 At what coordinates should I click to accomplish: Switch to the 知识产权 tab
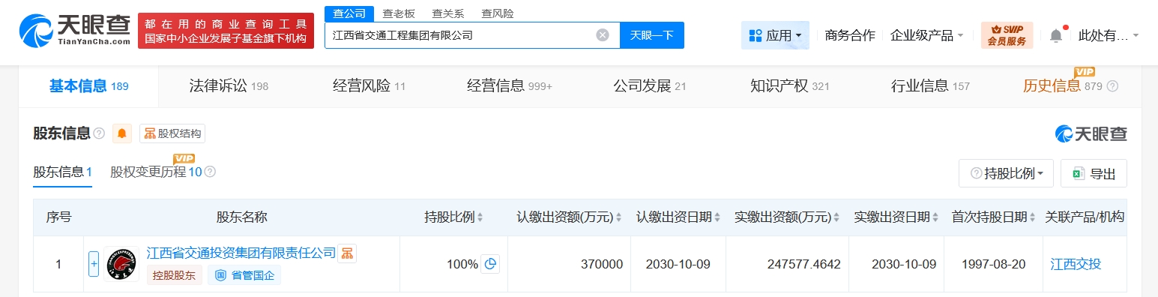789,86
